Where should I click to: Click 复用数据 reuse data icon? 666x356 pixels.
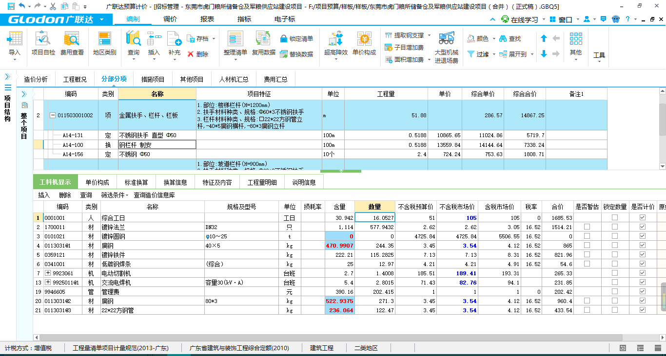point(263,39)
